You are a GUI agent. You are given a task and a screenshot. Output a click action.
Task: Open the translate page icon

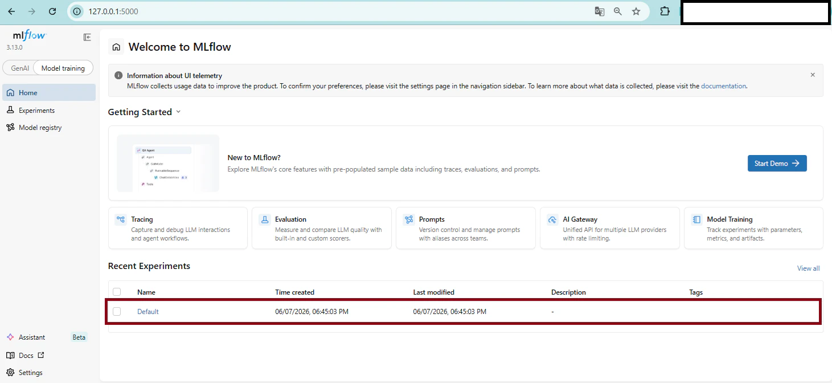(x=600, y=11)
